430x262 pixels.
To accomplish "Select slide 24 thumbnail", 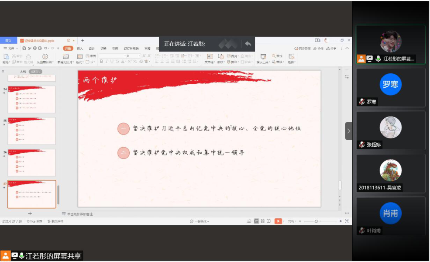I will click(x=32, y=99).
